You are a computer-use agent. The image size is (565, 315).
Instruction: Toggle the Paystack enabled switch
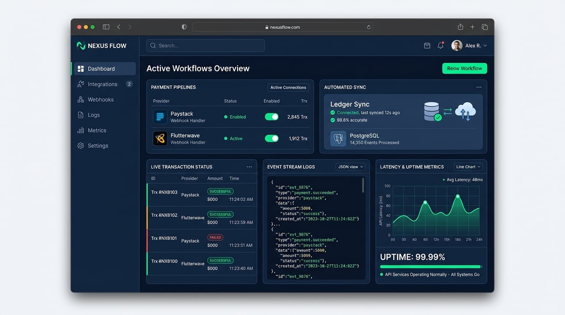(x=271, y=117)
